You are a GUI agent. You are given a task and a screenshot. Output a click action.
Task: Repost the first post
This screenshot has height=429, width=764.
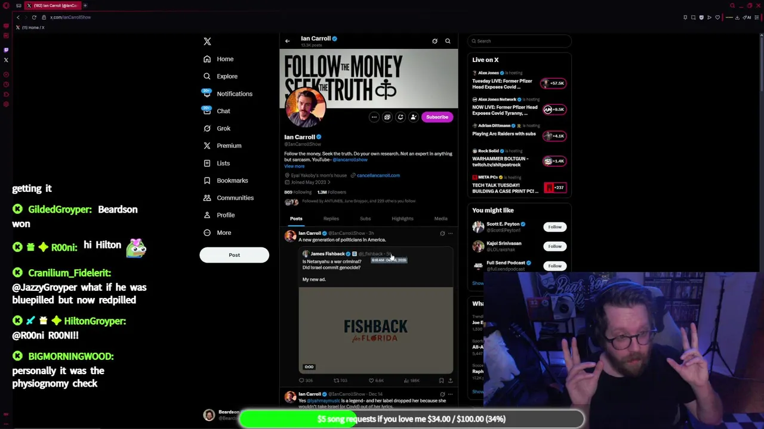point(340,380)
